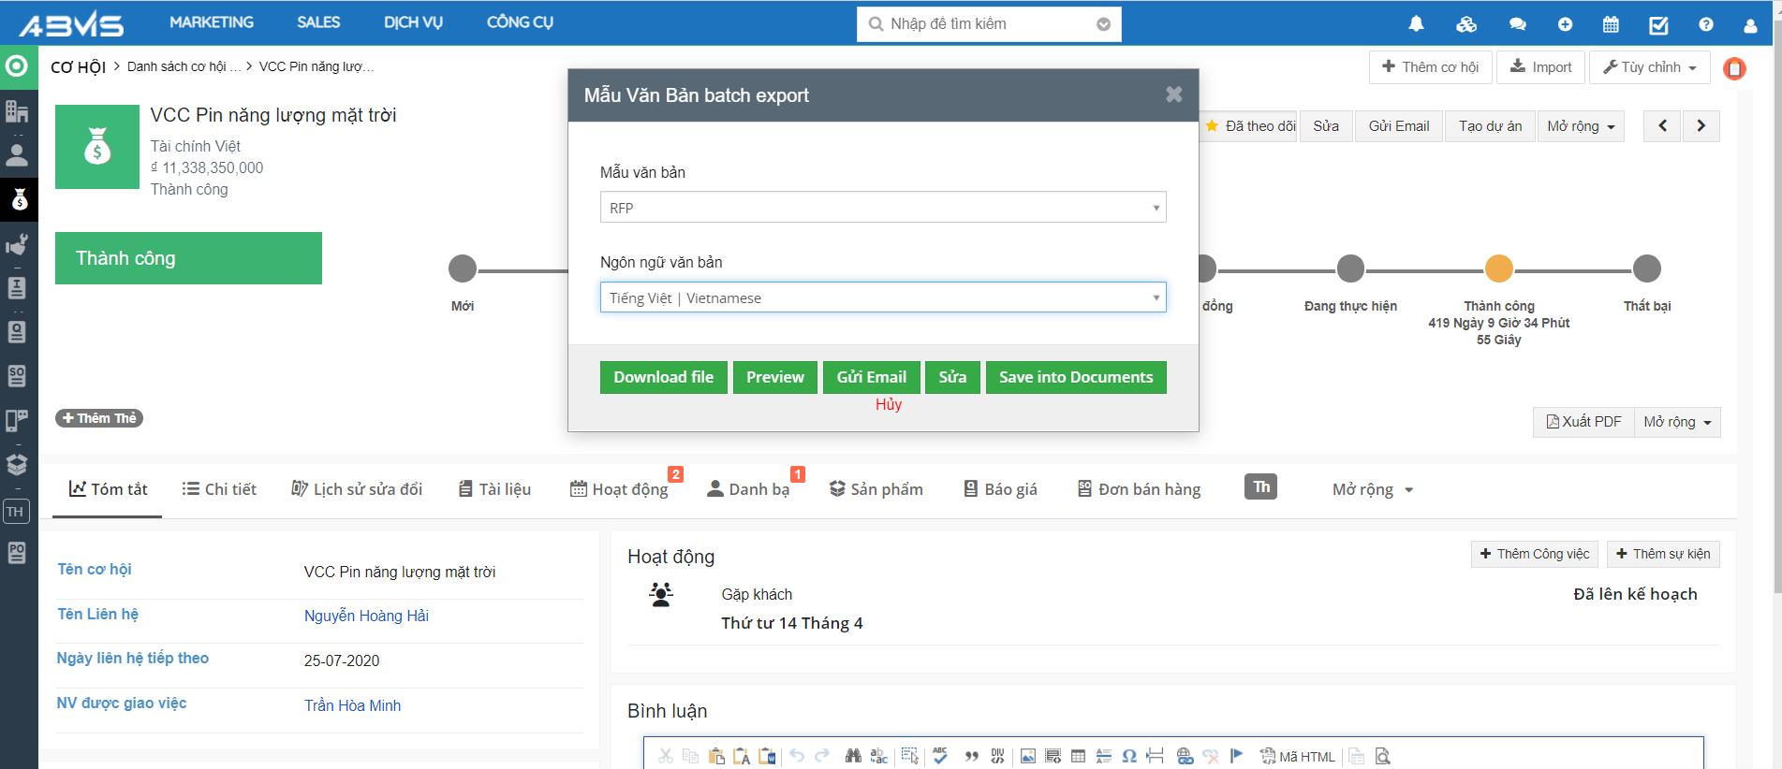Image resolution: width=1782 pixels, height=769 pixels.
Task: Open the 'SALES' menu
Action: [x=318, y=22]
